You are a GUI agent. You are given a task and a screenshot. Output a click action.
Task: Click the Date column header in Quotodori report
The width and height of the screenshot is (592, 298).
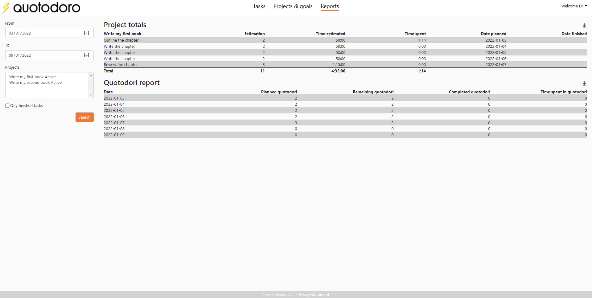[108, 92]
